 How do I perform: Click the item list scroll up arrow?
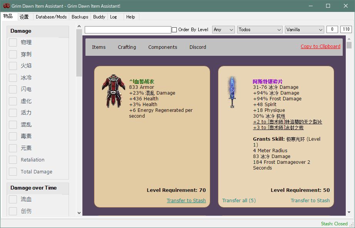pos(349,39)
